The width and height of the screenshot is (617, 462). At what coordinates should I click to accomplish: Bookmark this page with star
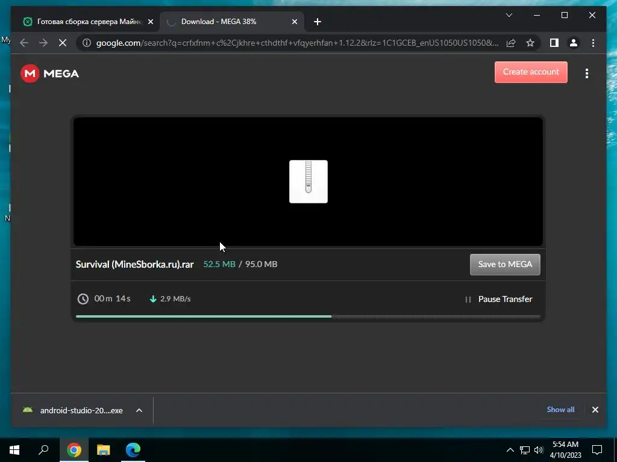[x=530, y=43]
